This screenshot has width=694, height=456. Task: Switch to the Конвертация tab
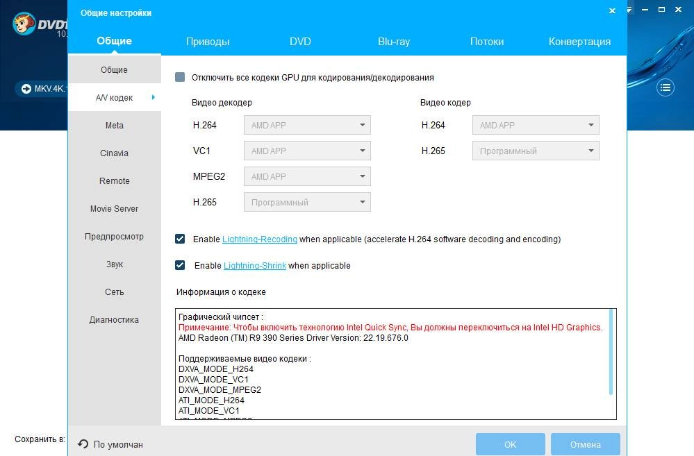(579, 42)
